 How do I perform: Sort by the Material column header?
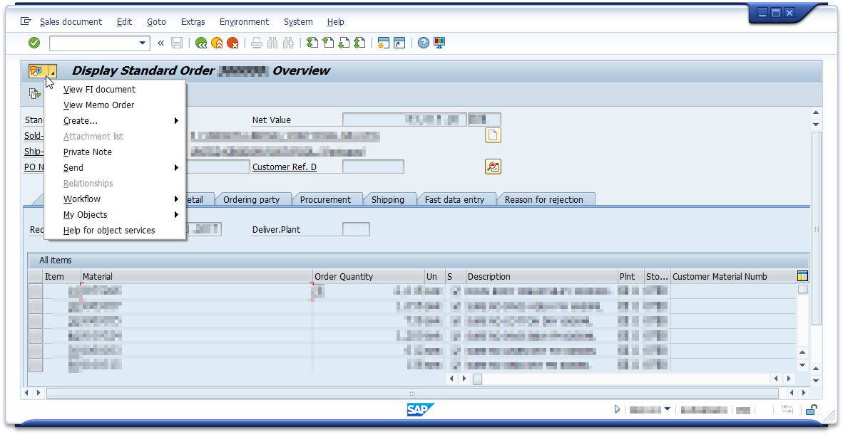tap(196, 277)
